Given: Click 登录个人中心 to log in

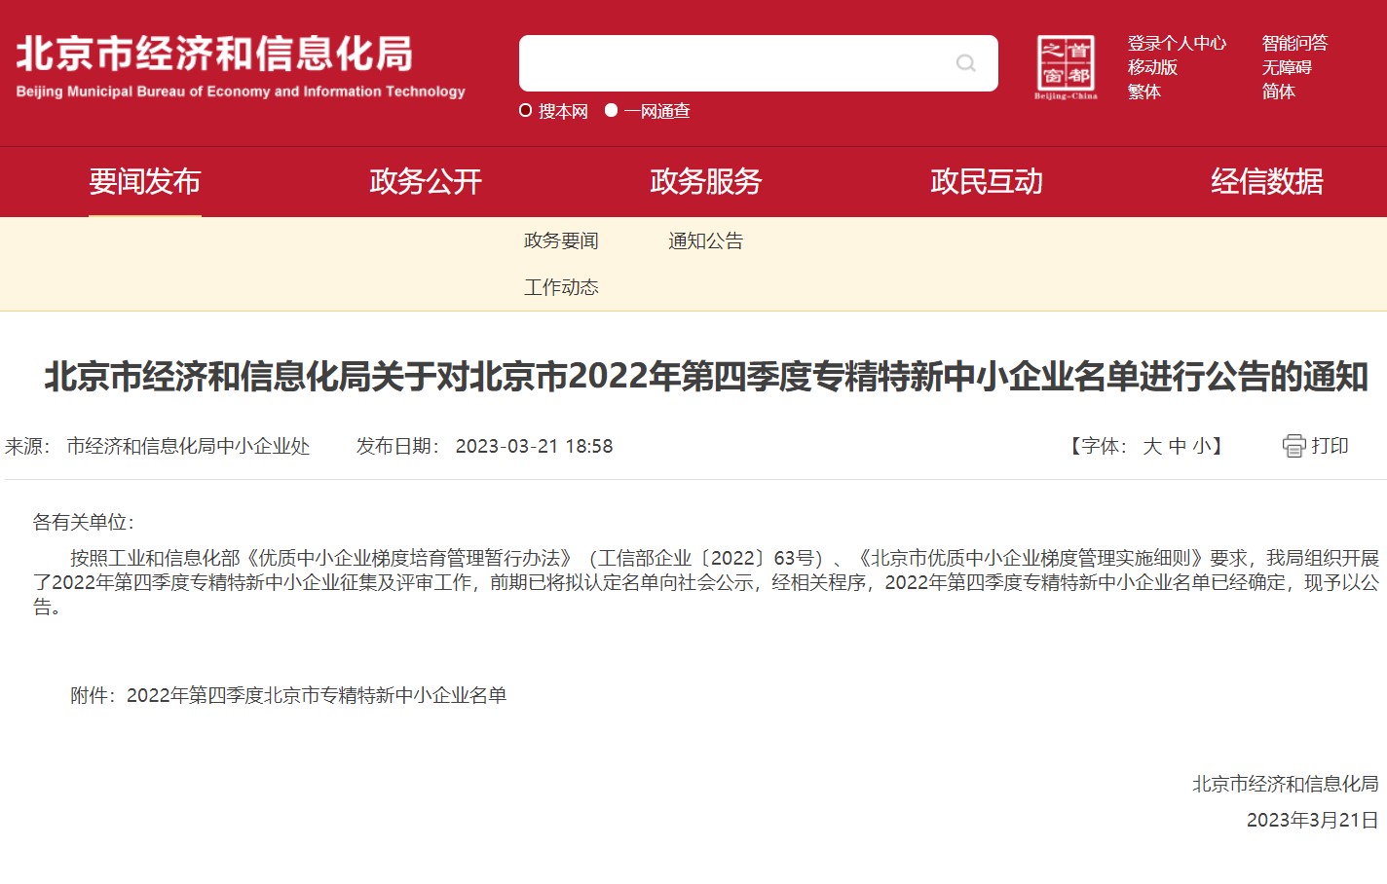Looking at the screenshot, I should tap(1177, 43).
